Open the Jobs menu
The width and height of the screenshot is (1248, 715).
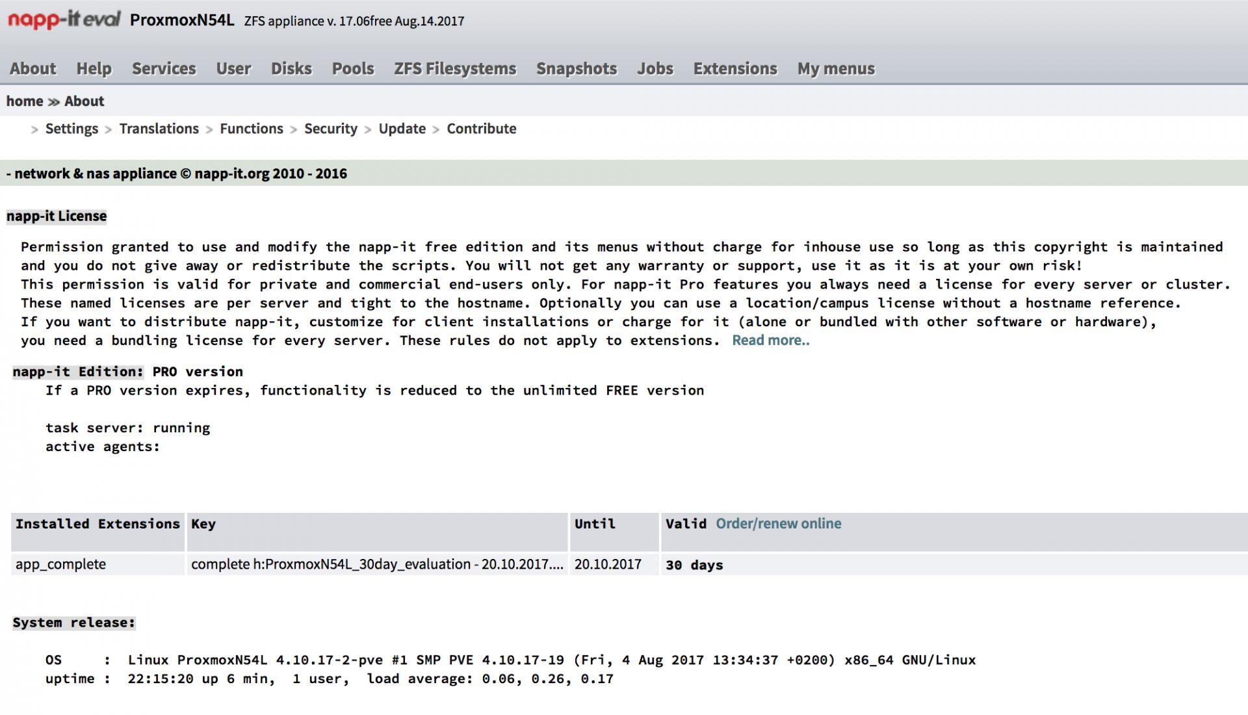655,68
